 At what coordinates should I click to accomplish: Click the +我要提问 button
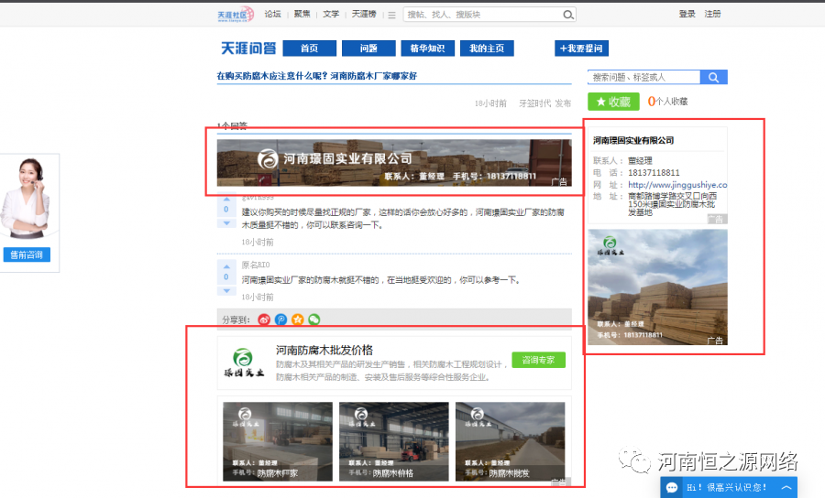581,49
